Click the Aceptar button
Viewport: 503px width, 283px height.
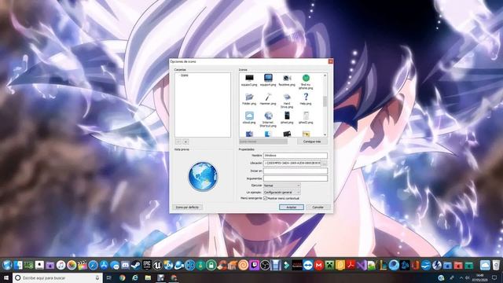click(x=292, y=208)
